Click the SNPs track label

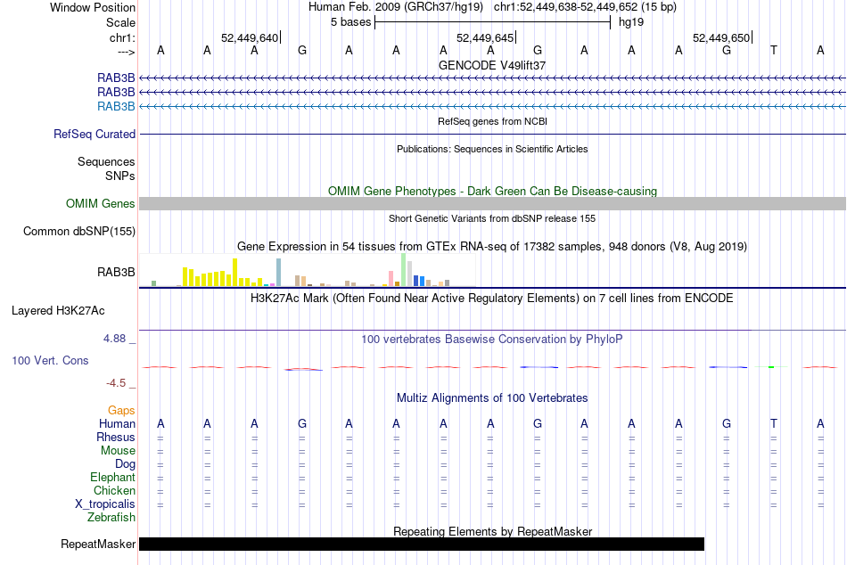[x=120, y=176]
